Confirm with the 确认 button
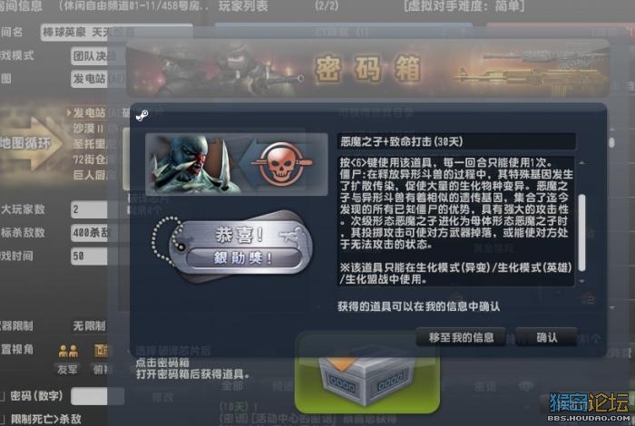The image size is (635, 426). point(546,337)
